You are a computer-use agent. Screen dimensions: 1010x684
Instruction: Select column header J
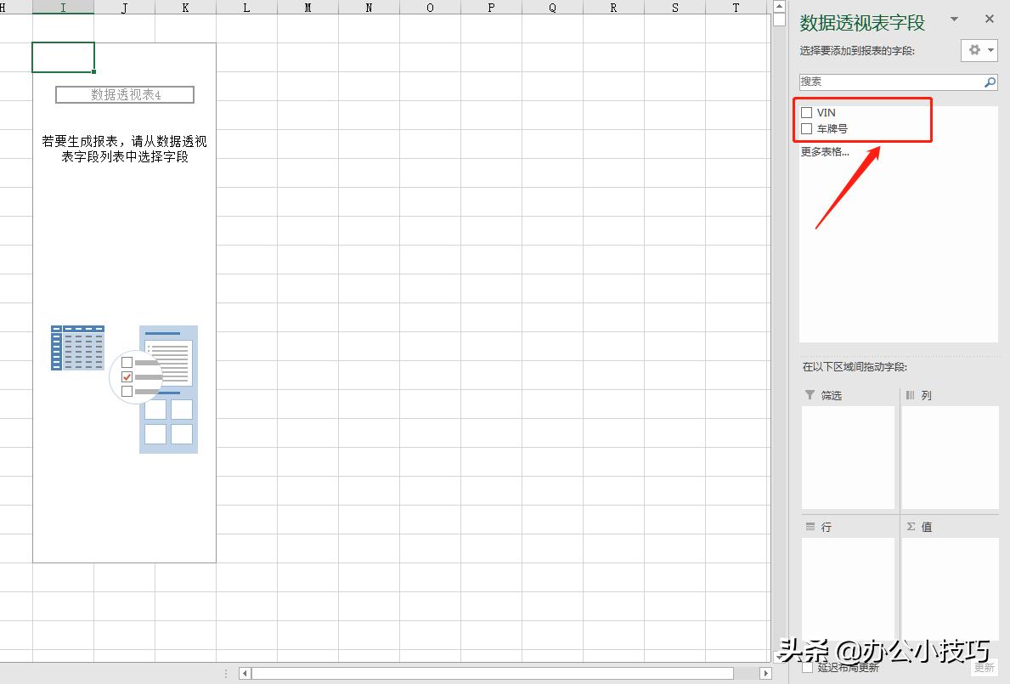click(124, 7)
